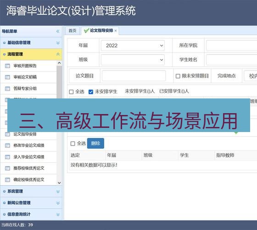Screen dimensions: 257x230
Task: Click the icon beside 录入毕业论文成绩
Action: [7, 157]
